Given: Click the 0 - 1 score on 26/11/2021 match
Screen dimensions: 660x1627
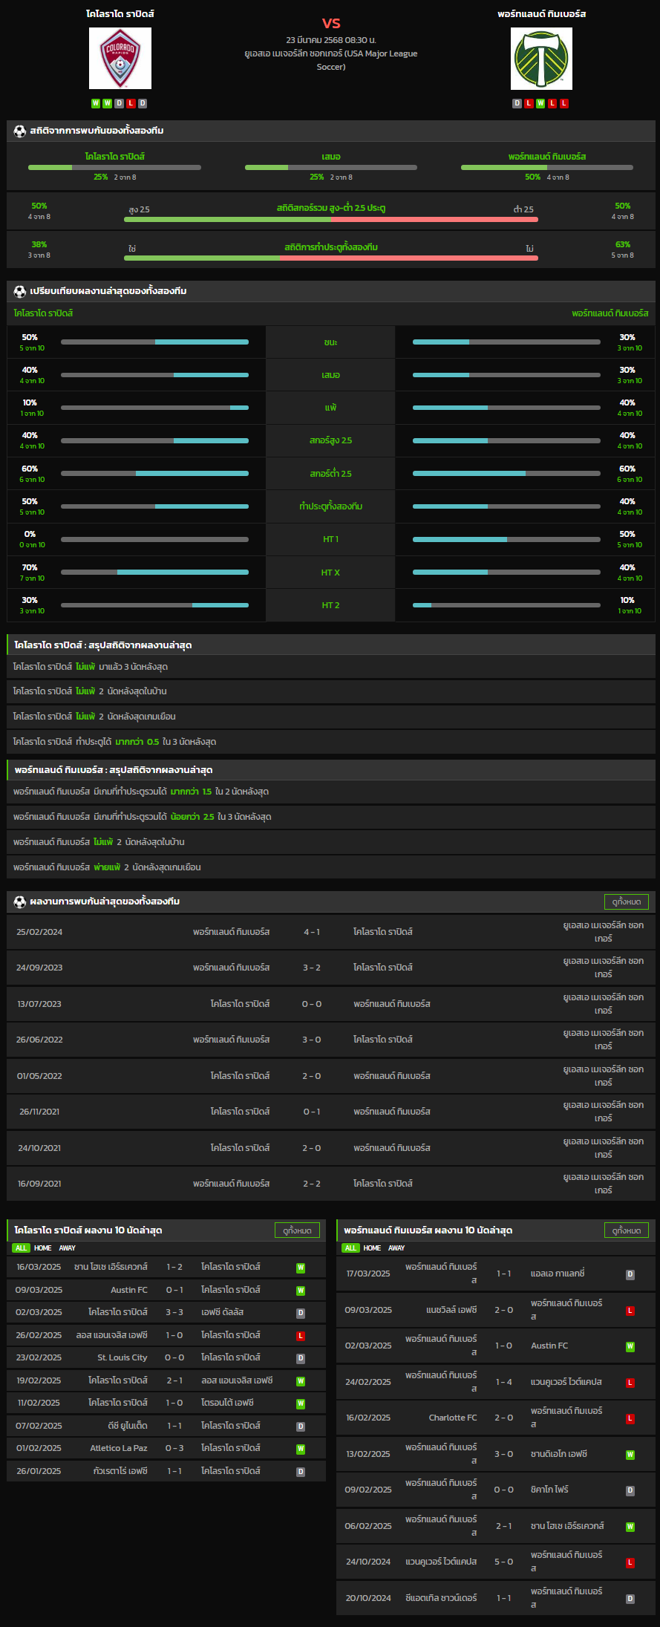Looking at the screenshot, I should point(312,1112).
